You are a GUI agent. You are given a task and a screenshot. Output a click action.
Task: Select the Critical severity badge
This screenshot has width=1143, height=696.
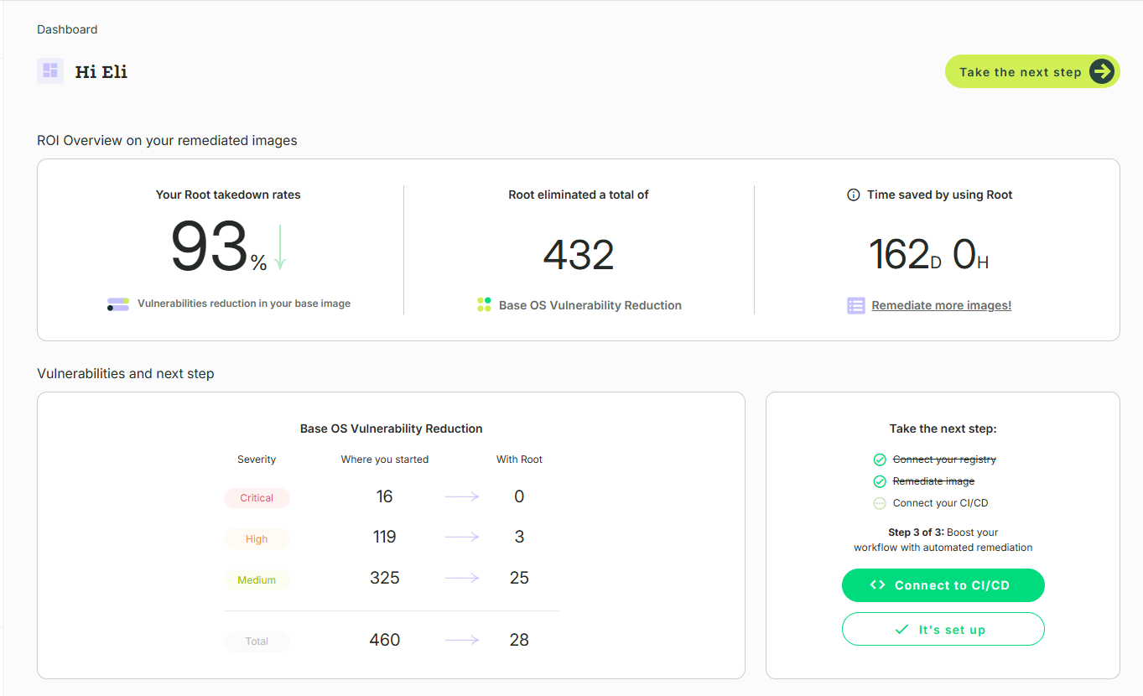click(x=257, y=498)
